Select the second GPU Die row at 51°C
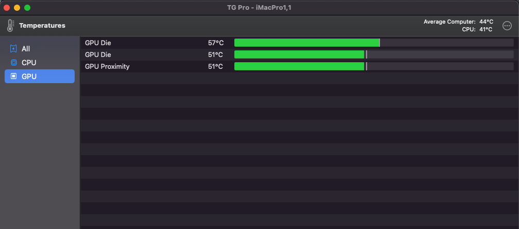This screenshot has width=519, height=229. point(300,54)
